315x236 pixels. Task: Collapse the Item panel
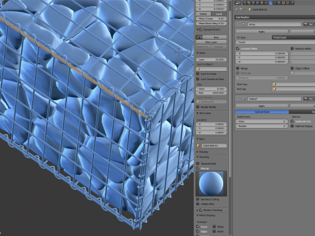(197, 139)
